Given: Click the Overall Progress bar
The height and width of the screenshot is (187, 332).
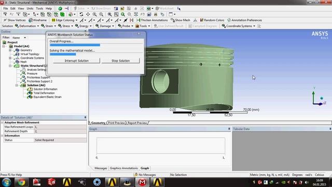Looking at the screenshot, I should point(96,45).
